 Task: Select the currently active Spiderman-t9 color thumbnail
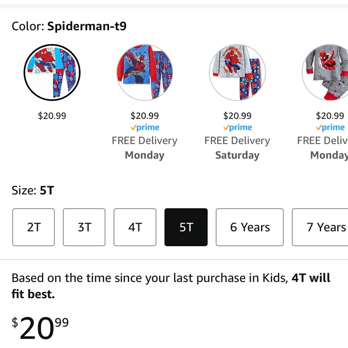(52, 72)
